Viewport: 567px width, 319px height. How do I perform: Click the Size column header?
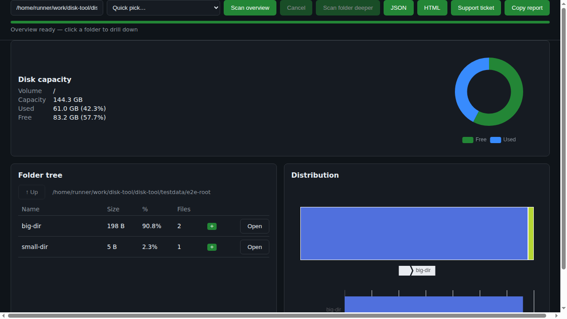[113, 209]
